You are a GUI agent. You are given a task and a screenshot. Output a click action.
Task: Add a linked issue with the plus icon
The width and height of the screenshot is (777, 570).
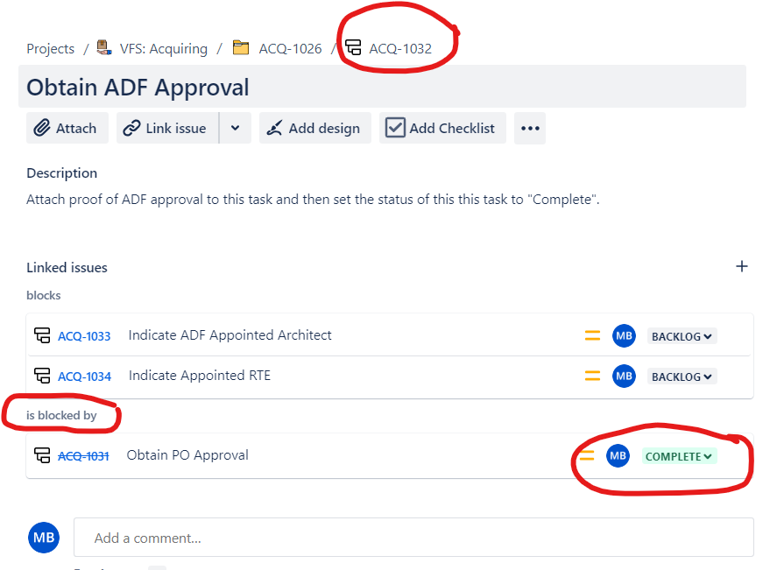tap(742, 266)
